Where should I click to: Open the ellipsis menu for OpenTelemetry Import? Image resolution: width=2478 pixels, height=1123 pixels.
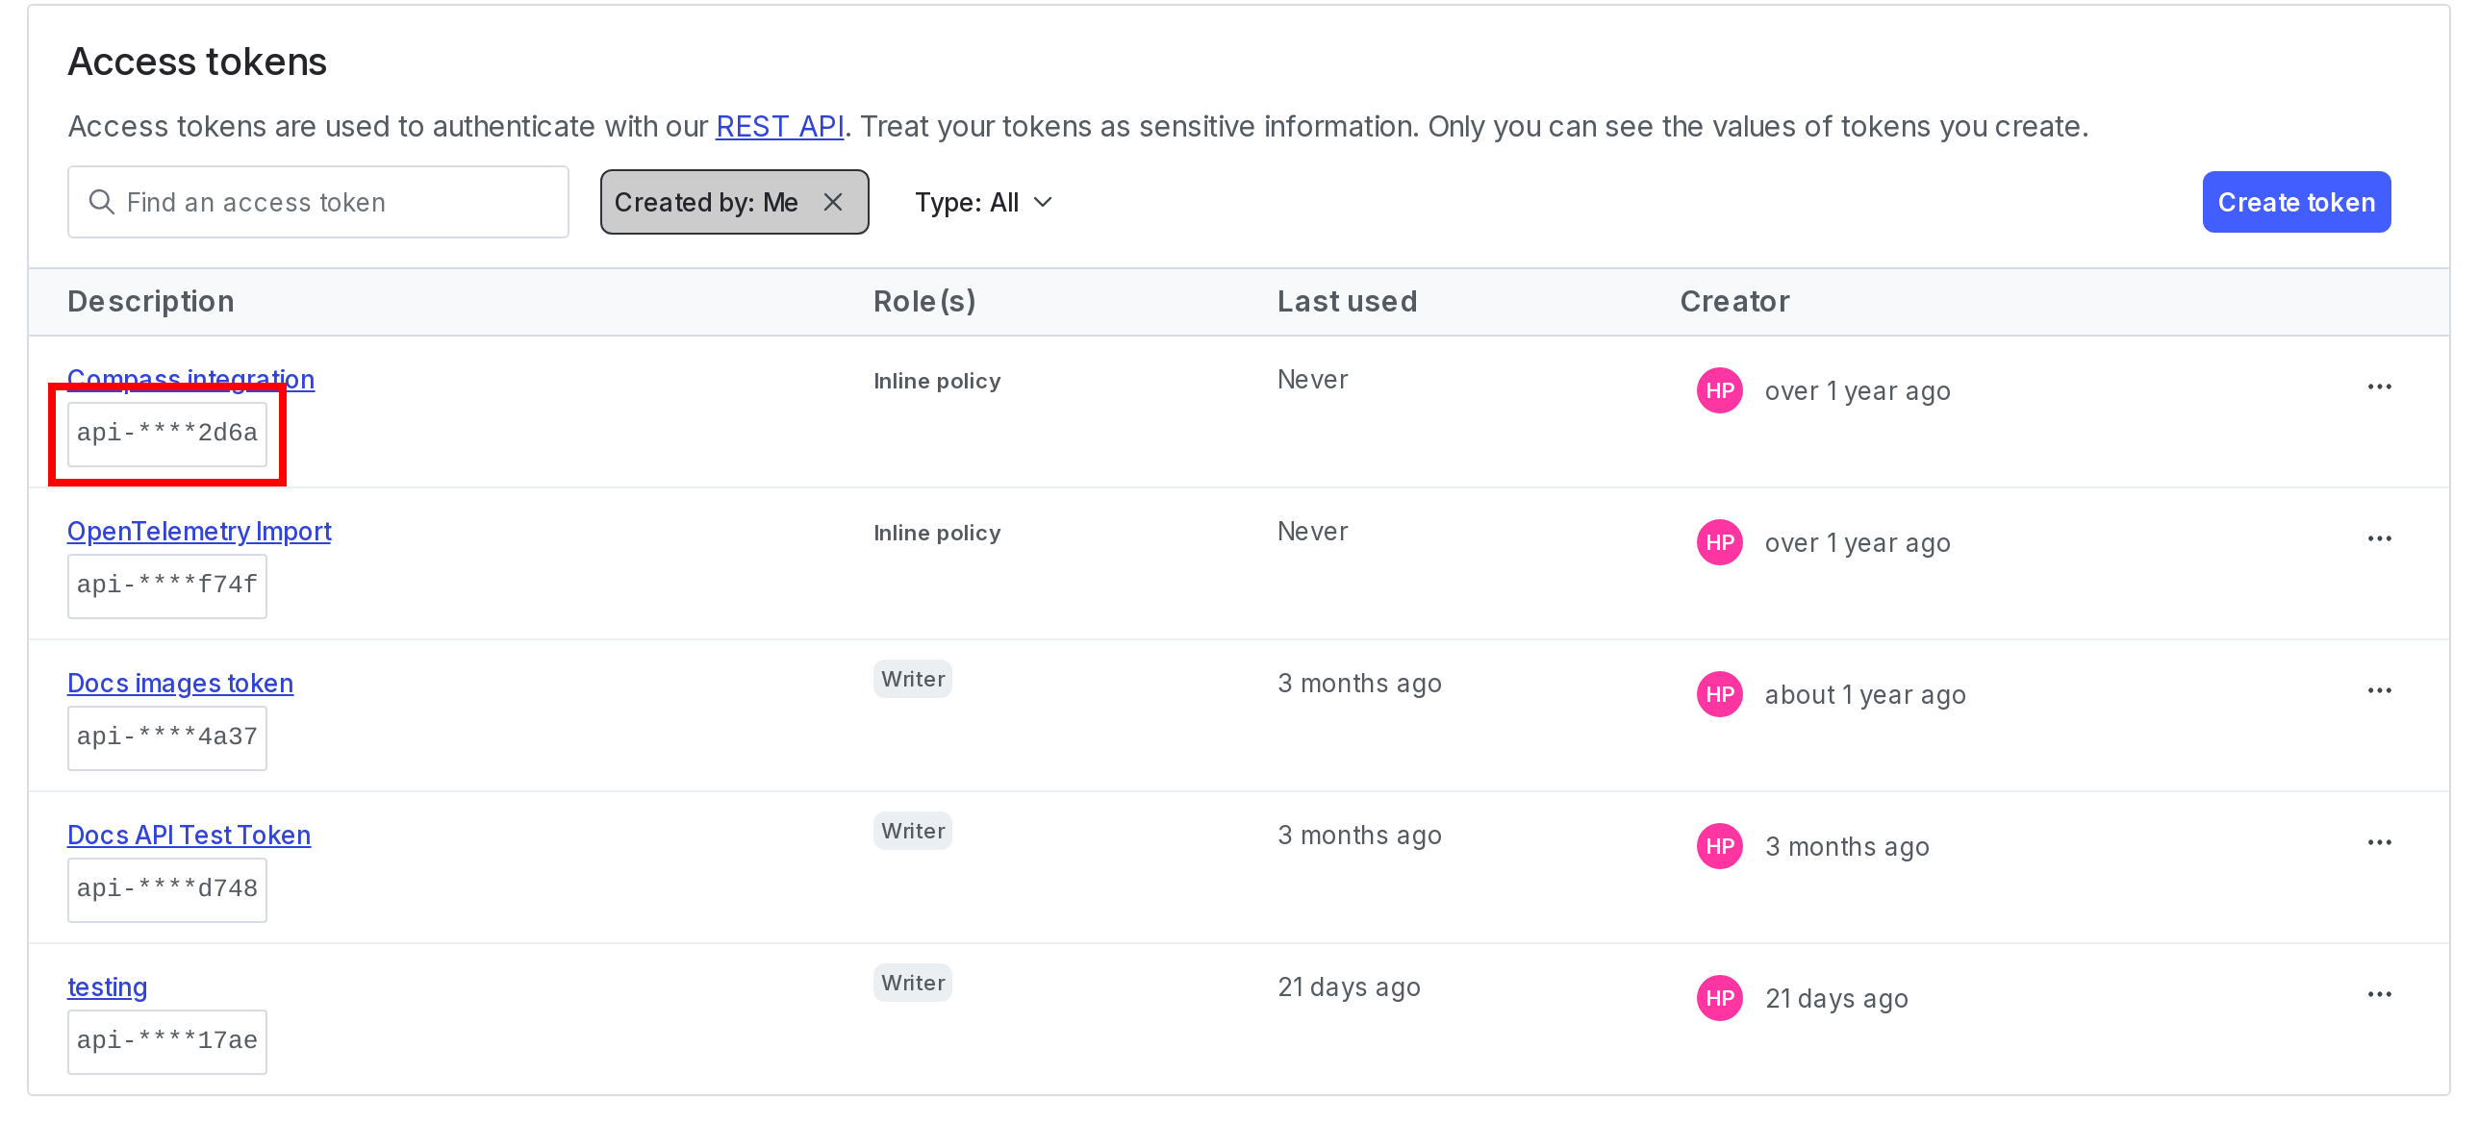pyautogui.click(x=2380, y=537)
